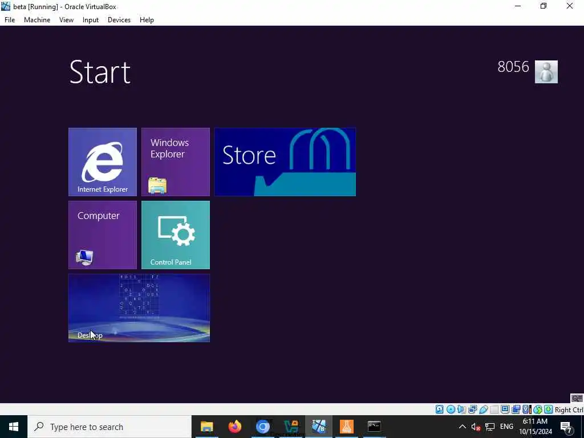Minimize the VirtualBox window
This screenshot has height=438, width=584.
tap(518, 6)
